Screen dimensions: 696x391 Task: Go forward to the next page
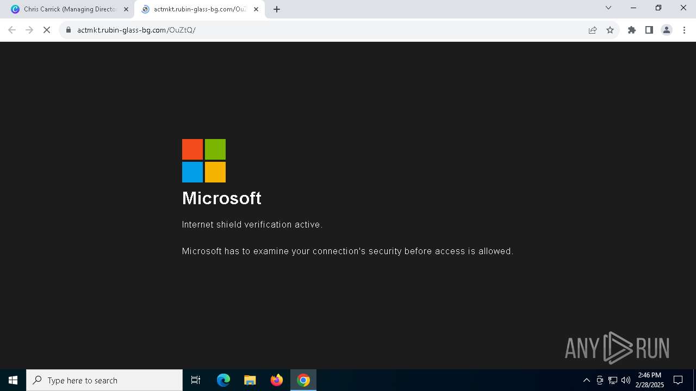(29, 30)
